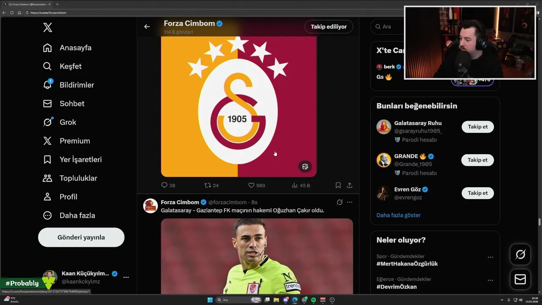Viewport: 542px width, 305px height.
Task: Open Premium page
Action: pos(66,141)
